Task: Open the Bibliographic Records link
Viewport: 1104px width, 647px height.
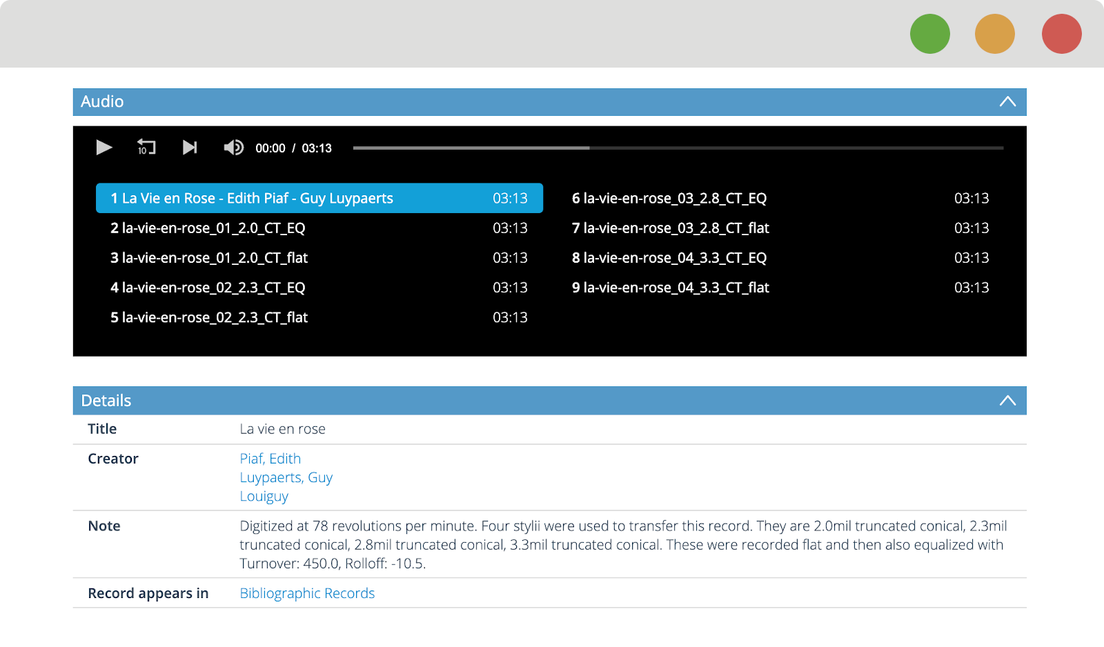Action: (x=307, y=593)
